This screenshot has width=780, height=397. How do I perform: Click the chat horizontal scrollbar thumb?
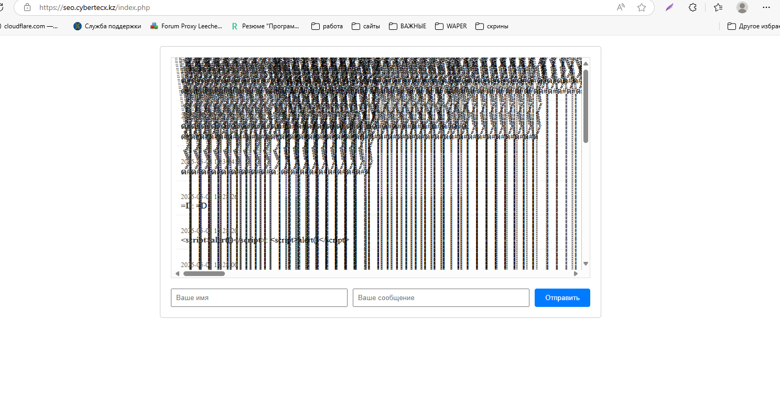pos(204,273)
